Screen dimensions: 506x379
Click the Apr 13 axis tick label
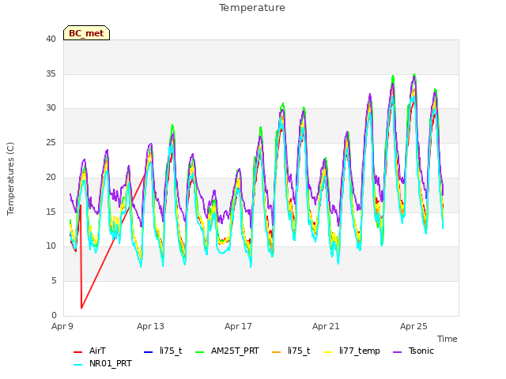150,326
